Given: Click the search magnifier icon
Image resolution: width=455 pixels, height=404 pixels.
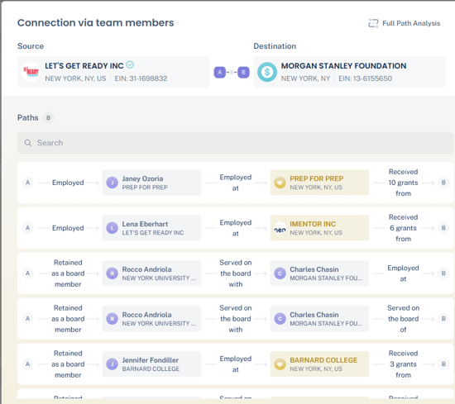Looking at the screenshot, I should [28, 143].
